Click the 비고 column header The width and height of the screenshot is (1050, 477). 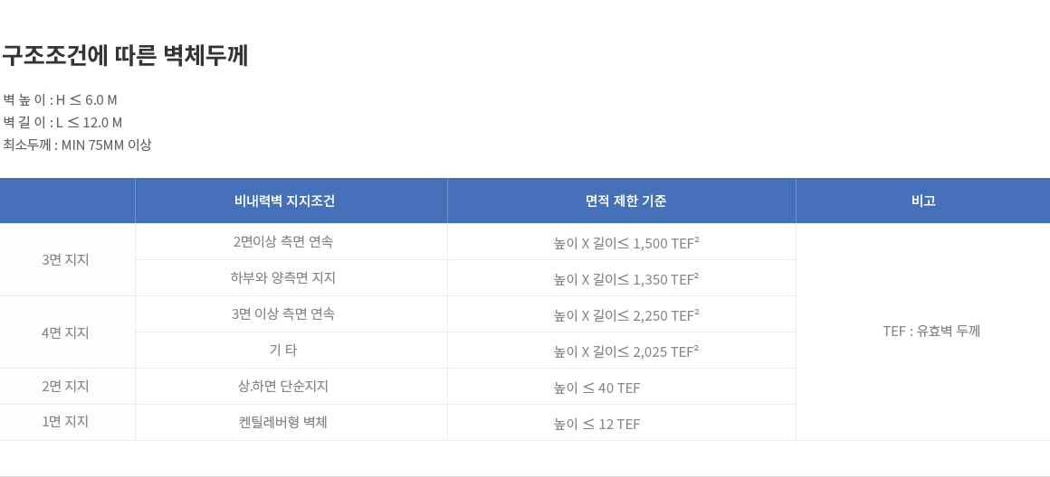click(x=922, y=201)
